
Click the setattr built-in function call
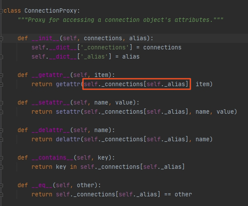click(x=68, y=112)
